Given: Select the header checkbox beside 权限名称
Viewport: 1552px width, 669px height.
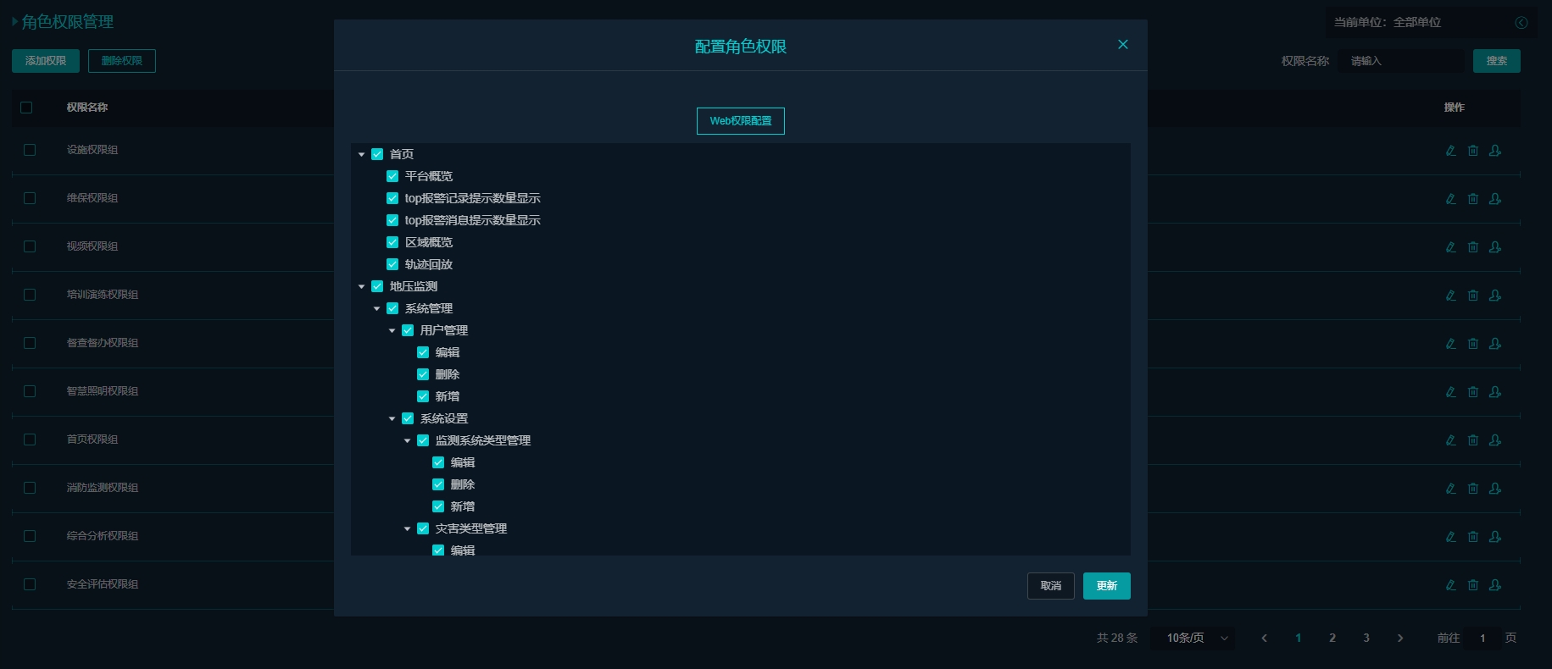Looking at the screenshot, I should (26, 108).
